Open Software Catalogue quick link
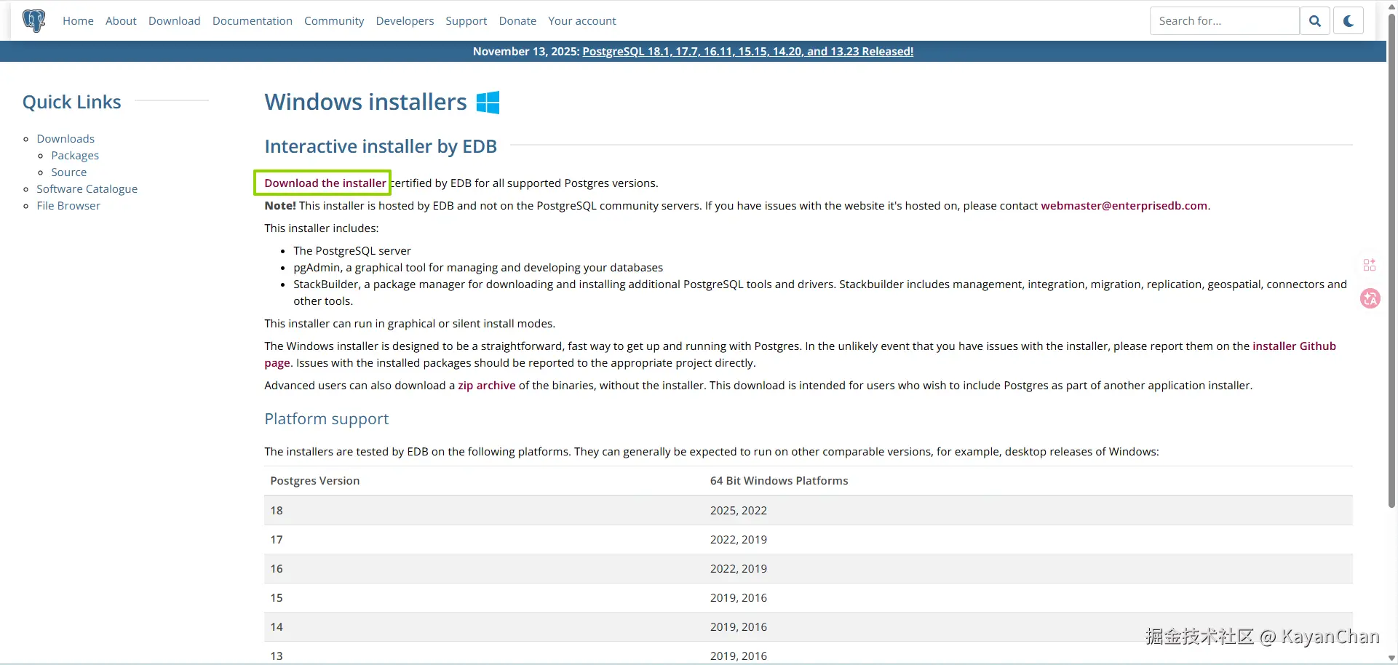Image resolution: width=1398 pixels, height=665 pixels. point(87,189)
